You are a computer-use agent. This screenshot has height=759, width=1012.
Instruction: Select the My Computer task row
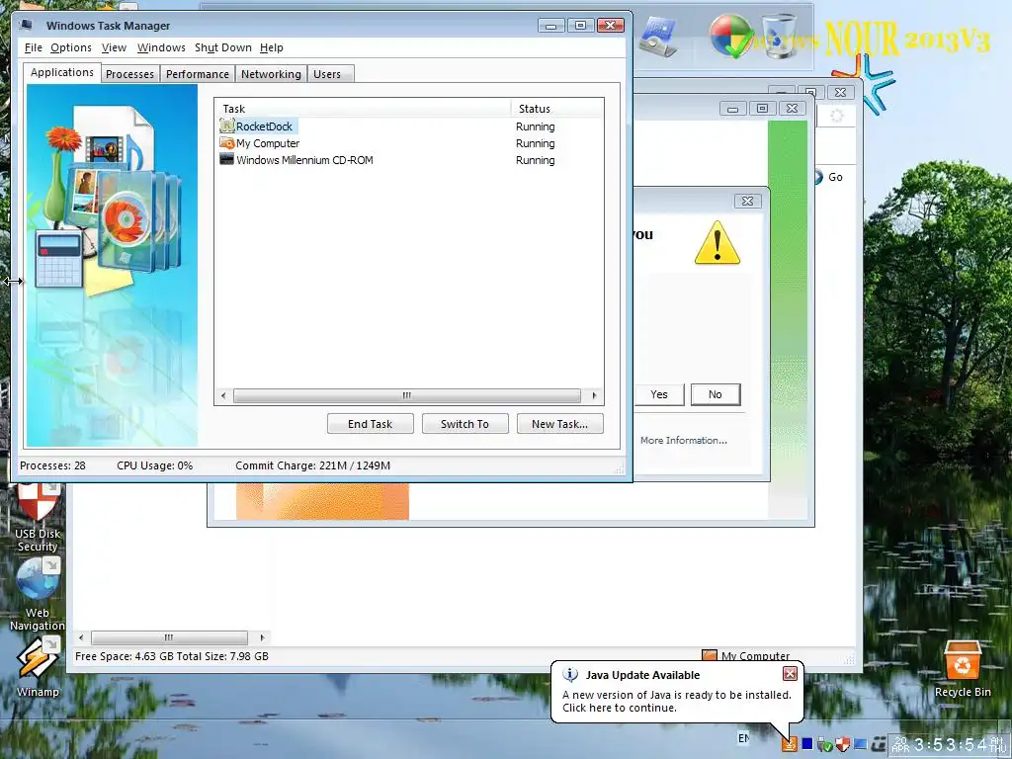[x=410, y=143]
